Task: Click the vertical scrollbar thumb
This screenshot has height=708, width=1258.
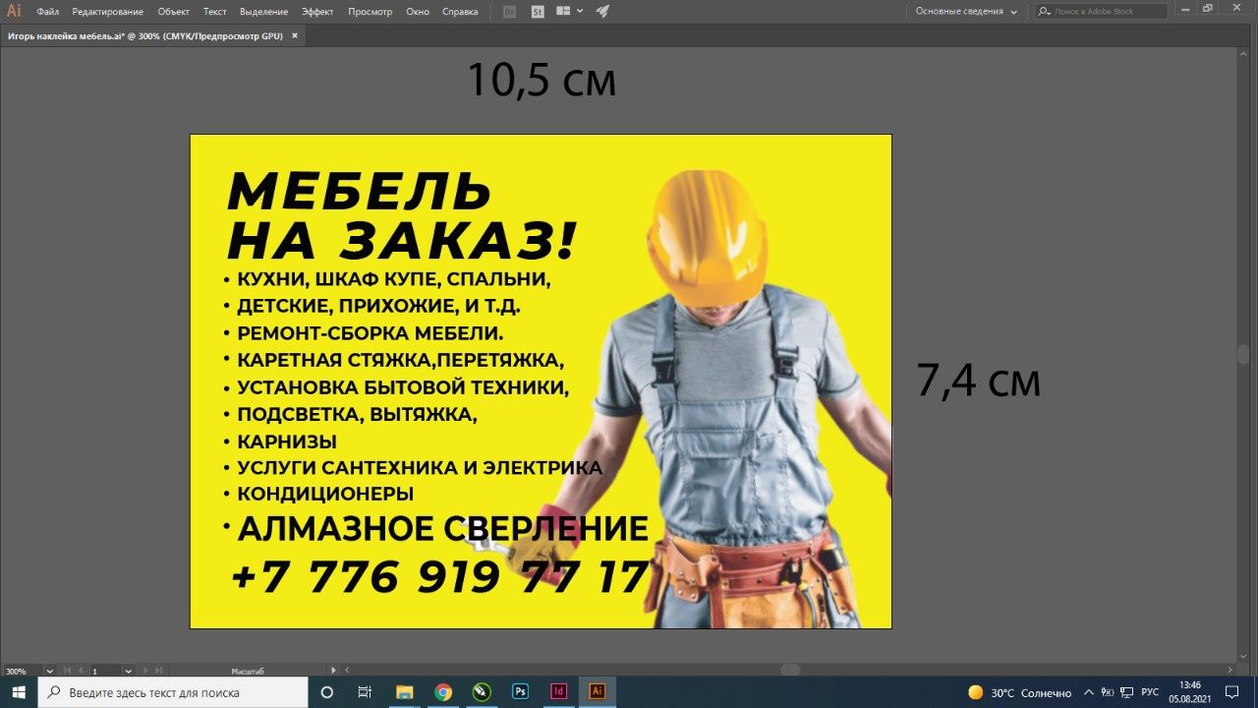Action: [x=1243, y=355]
